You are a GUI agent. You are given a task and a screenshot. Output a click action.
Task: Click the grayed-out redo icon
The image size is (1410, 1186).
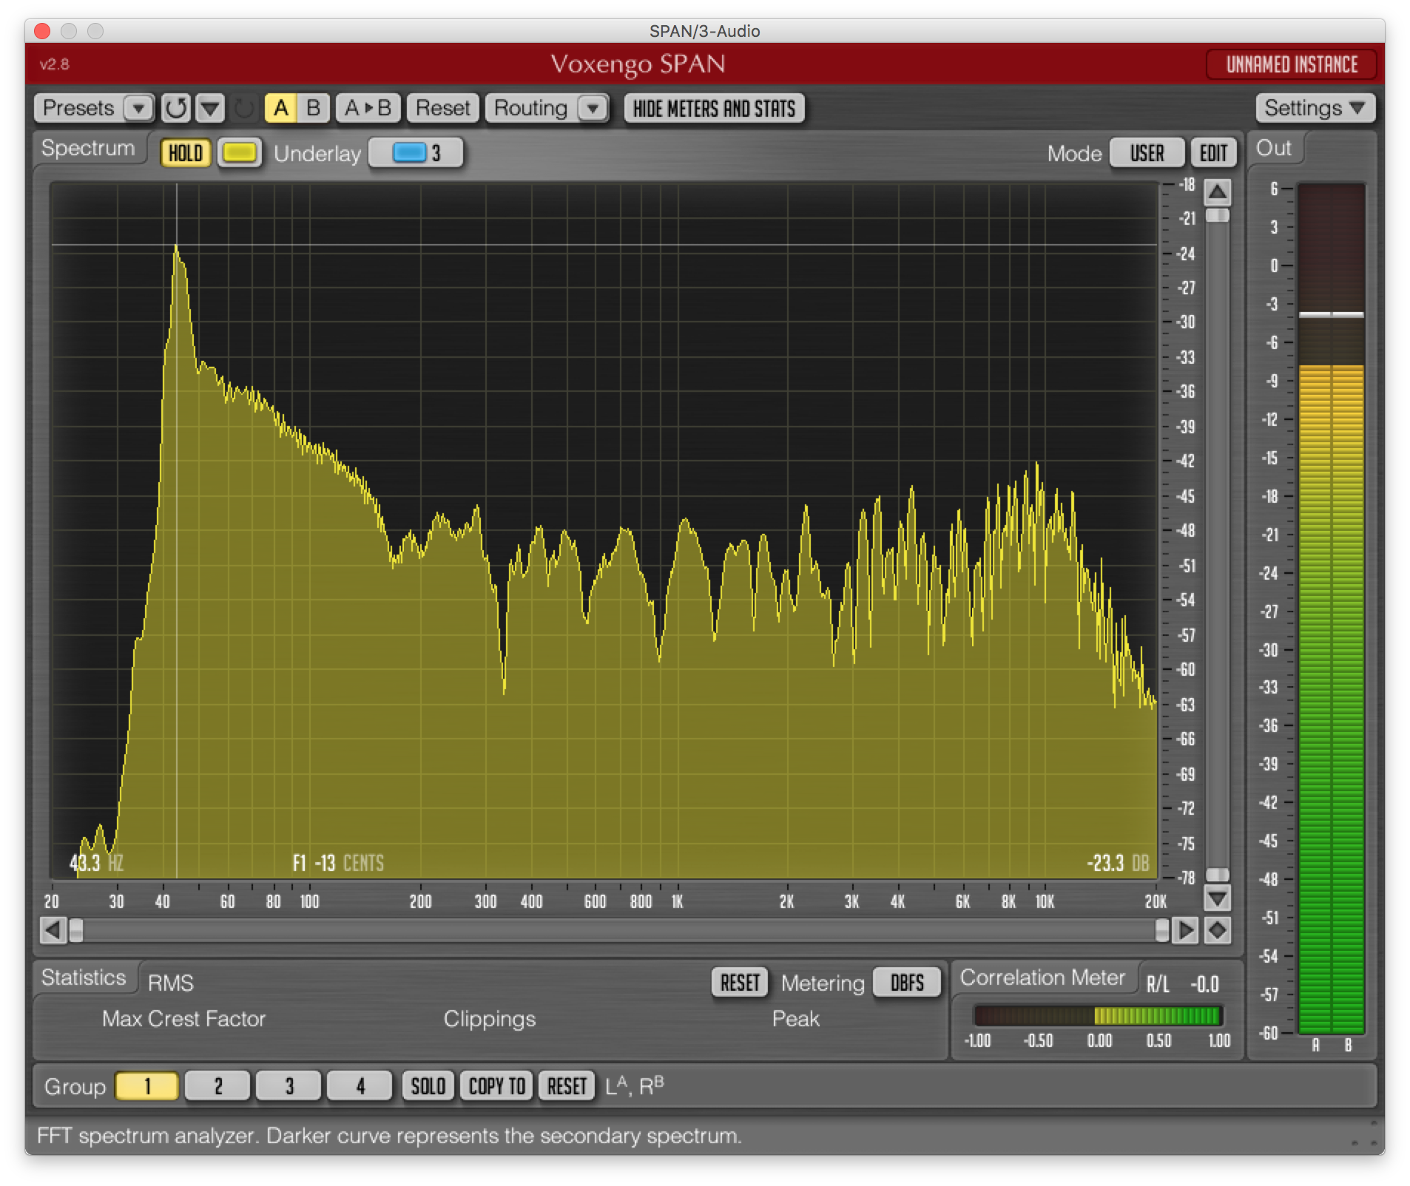[243, 109]
